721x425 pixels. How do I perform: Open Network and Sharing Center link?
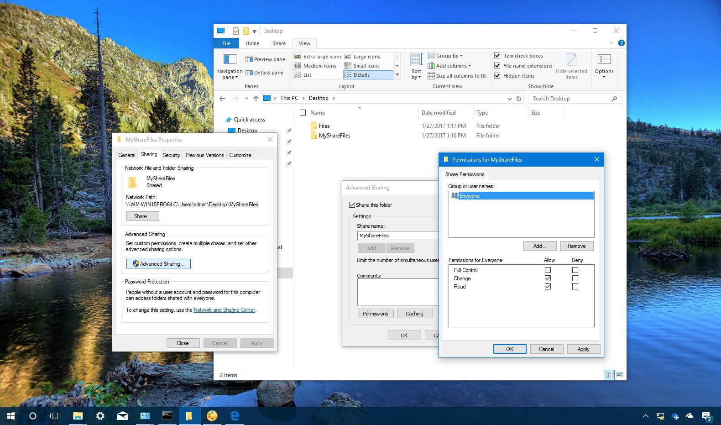tap(224, 310)
